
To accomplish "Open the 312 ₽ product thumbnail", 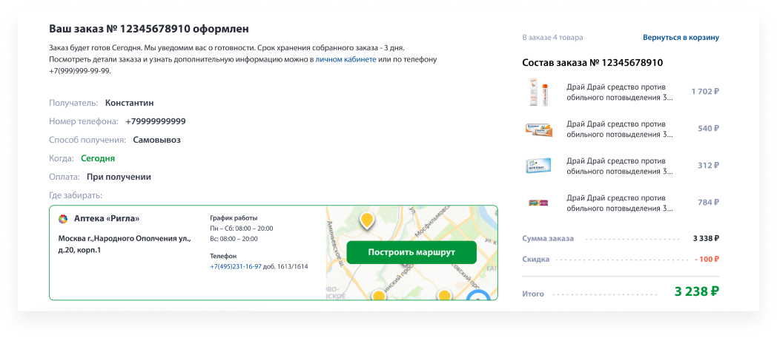I will 539,166.
